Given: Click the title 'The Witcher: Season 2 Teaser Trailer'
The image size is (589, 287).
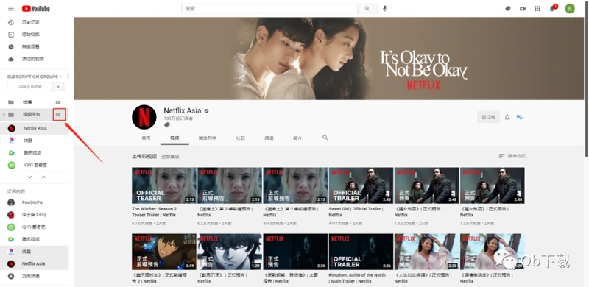Looking at the screenshot, I should click(x=154, y=212).
